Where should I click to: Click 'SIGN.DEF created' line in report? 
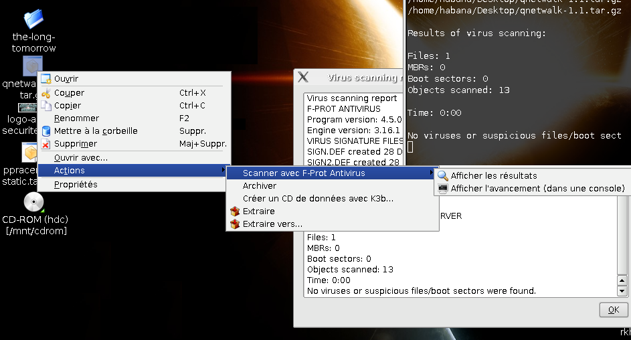(x=355, y=152)
